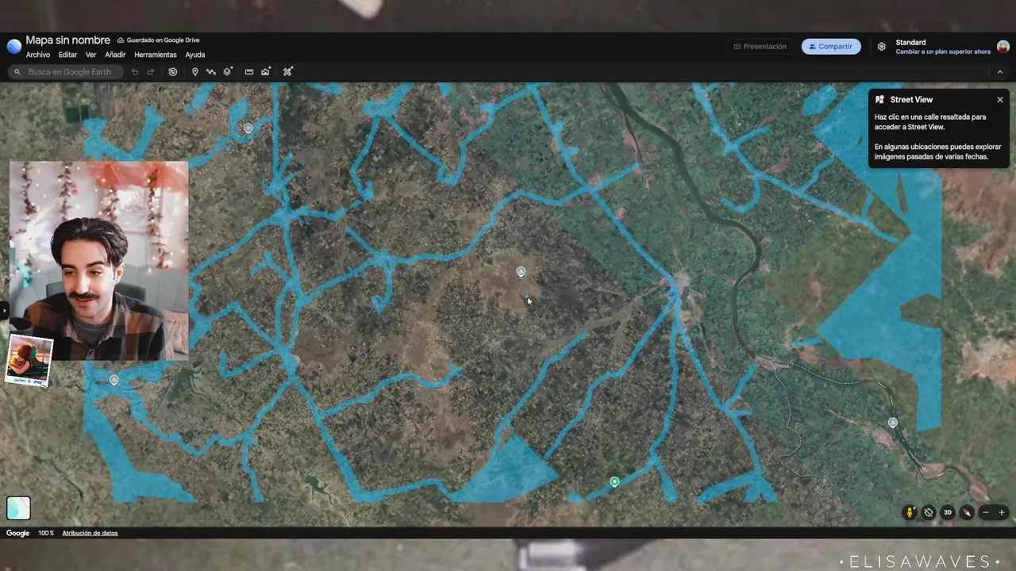Open the Añadir menu
The image size is (1016, 571).
tap(115, 55)
